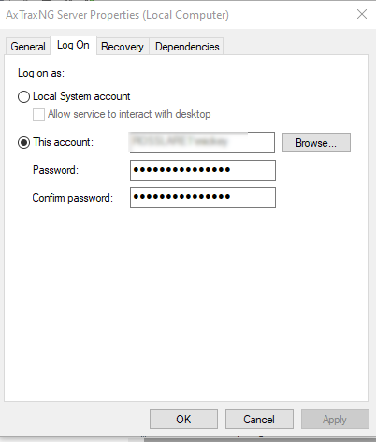Select the Log On tab

pos(73,46)
